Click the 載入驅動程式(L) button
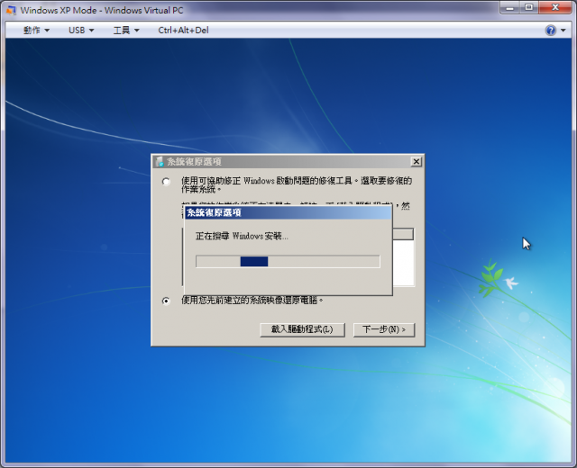Image resolution: width=577 pixels, height=468 pixels. 302,329
